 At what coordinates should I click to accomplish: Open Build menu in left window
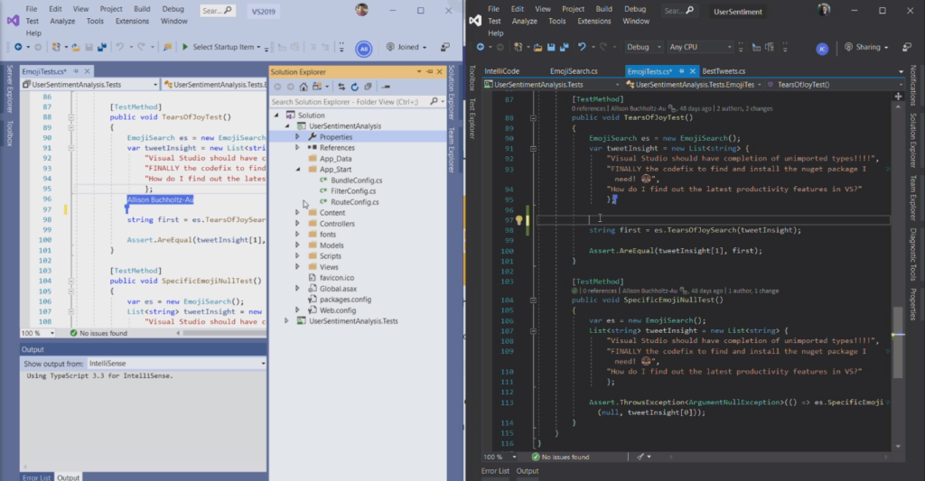[x=142, y=9]
